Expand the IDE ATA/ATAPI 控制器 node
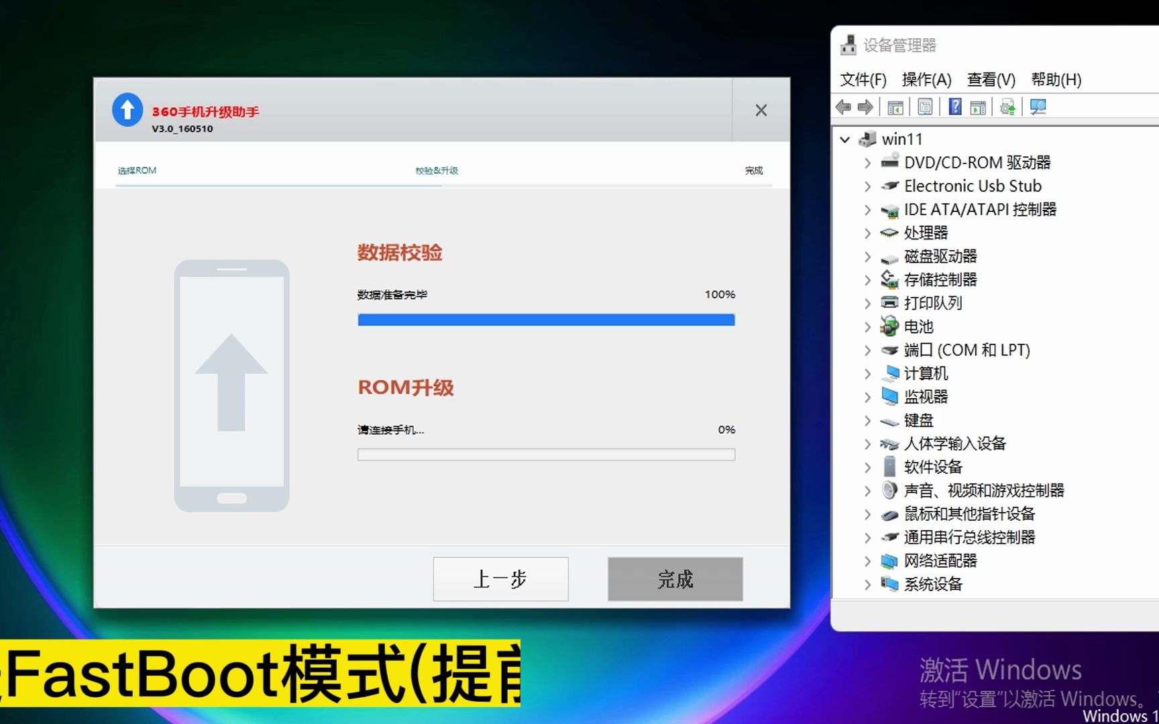The image size is (1159, 724). point(867,210)
